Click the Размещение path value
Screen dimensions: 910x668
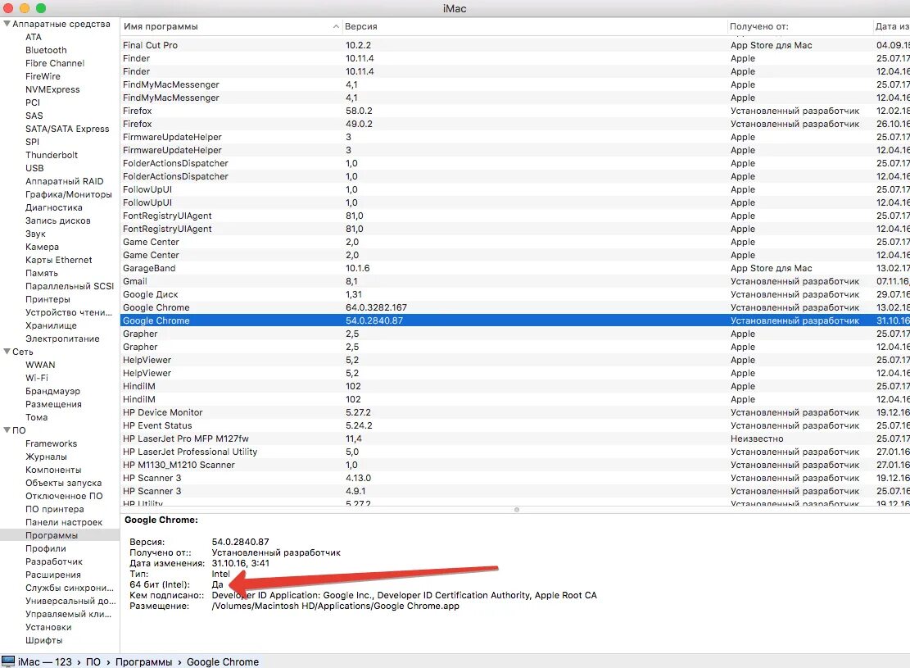(x=336, y=606)
